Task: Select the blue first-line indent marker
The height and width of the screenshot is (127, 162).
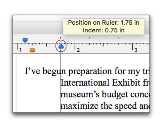Action: 25,40
